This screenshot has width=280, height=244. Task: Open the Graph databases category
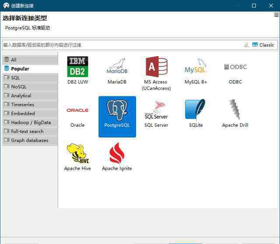click(30, 140)
